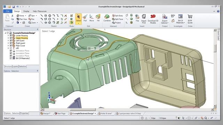Open Download 3D Models
This screenshot has width=223, height=125.
tap(153, 19)
